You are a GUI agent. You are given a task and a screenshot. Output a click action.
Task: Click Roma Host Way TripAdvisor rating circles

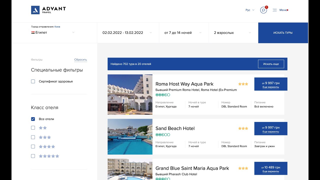tap(163, 95)
